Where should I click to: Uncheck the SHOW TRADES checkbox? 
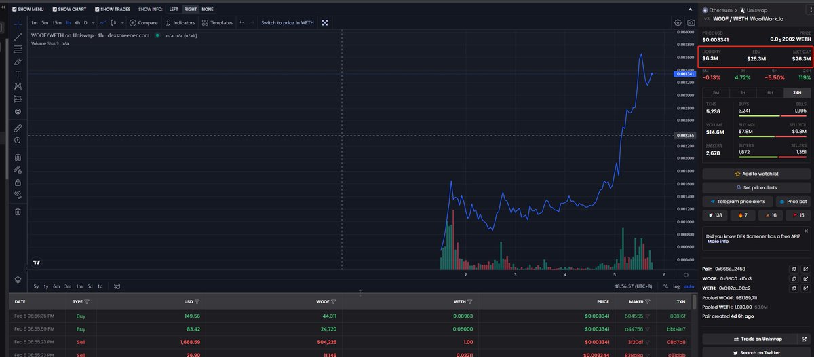tap(97, 10)
